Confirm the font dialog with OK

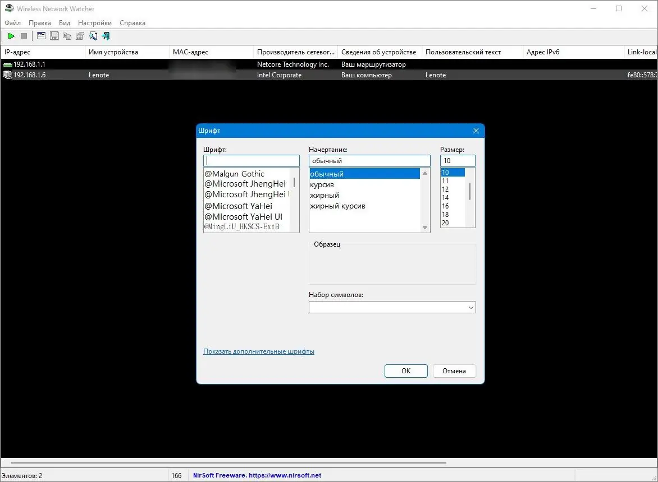[406, 371]
